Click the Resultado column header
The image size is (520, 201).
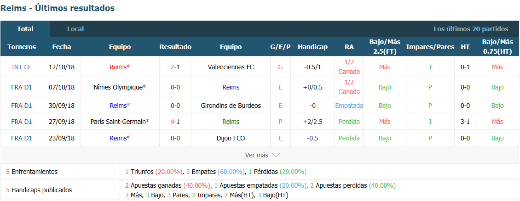tap(175, 47)
